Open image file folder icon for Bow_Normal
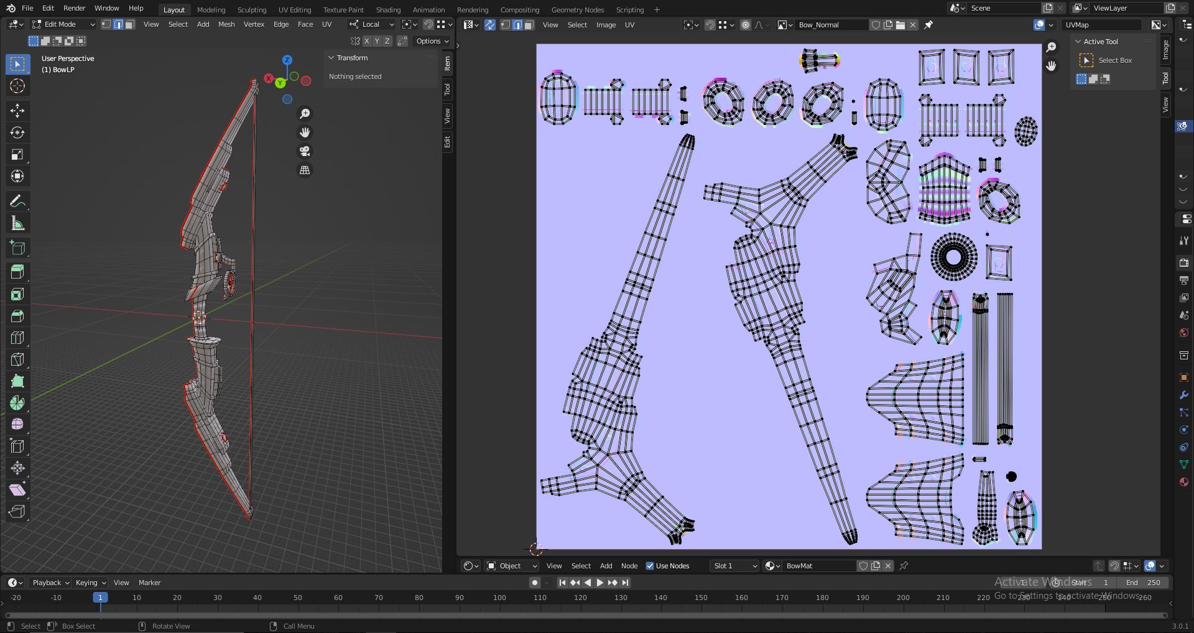The height and width of the screenshot is (633, 1194). tap(900, 25)
